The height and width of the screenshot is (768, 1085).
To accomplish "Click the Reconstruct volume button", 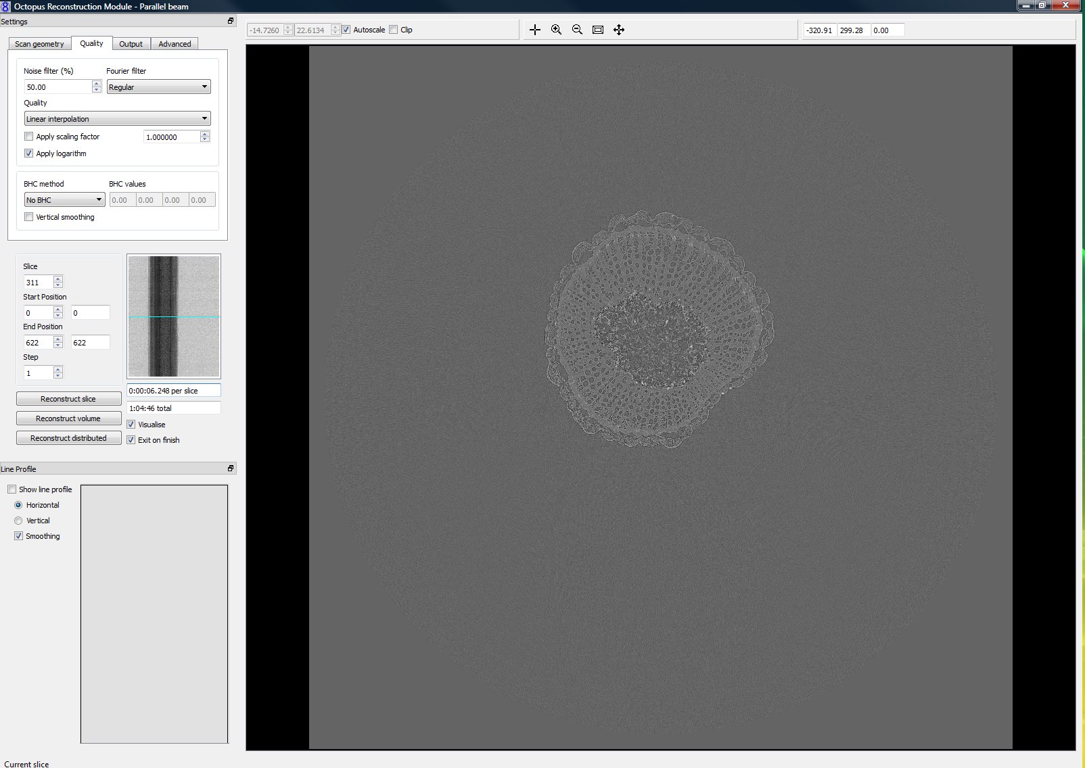I will tap(68, 418).
